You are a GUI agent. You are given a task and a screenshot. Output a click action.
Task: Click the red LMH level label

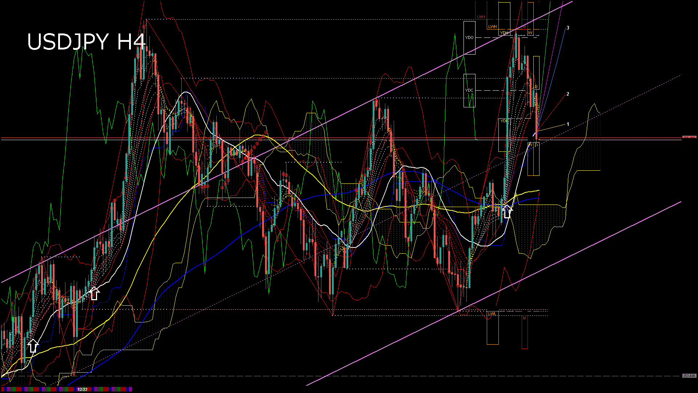coord(481,17)
